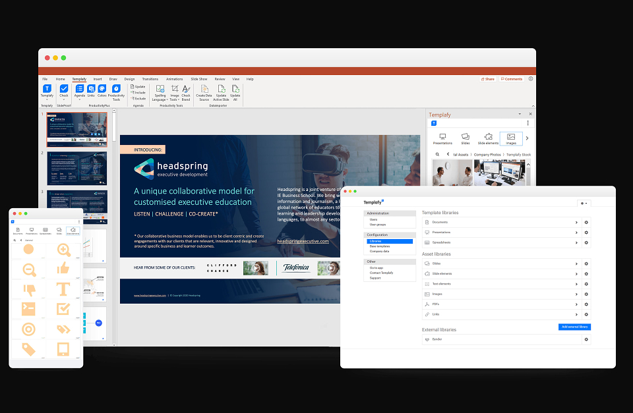Image resolution: width=633 pixels, height=413 pixels.
Task: Click the Add external library button
Action: (x=574, y=327)
